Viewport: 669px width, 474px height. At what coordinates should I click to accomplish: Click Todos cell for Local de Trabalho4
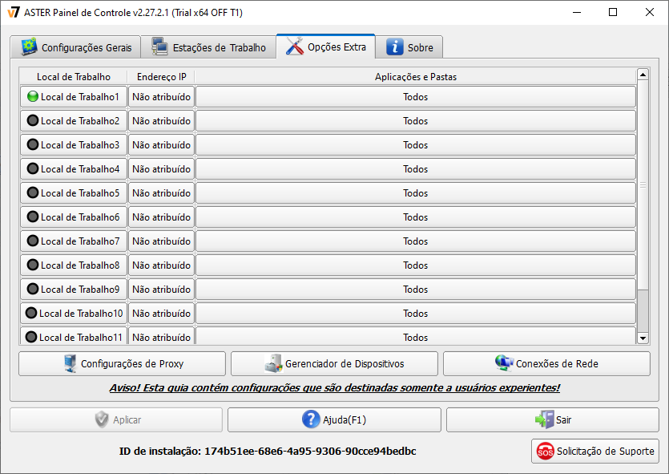pyautogui.click(x=416, y=168)
